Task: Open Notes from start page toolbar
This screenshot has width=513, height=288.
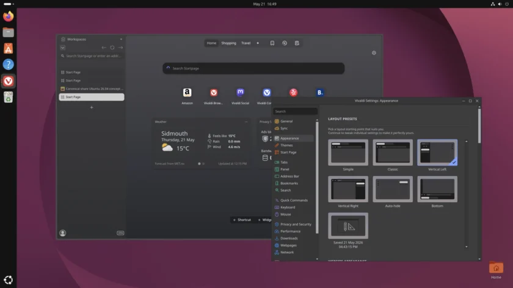Action: tap(297, 43)
